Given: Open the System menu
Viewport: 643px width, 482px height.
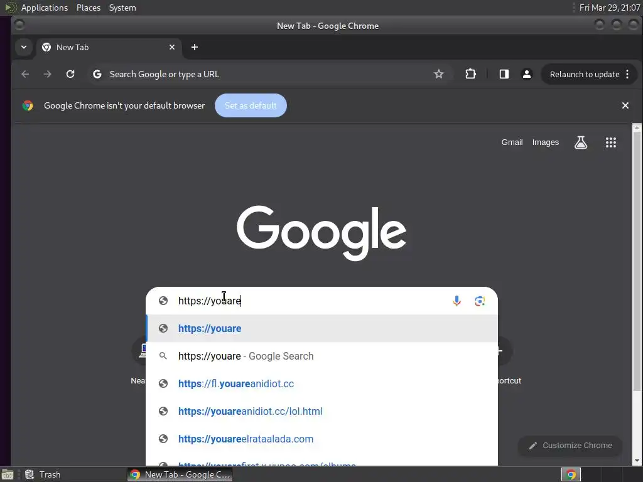Looking at the screenshot, I should [122, 8].
